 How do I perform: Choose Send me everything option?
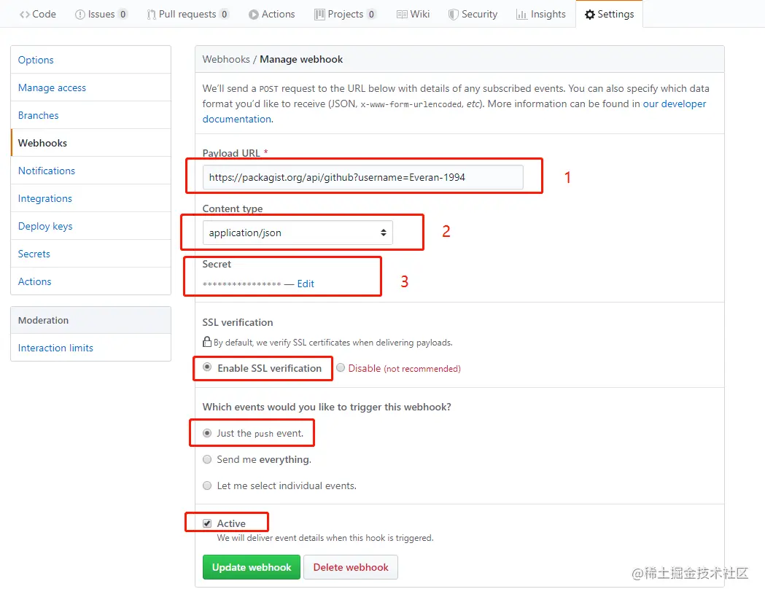(x=207, y=459)
